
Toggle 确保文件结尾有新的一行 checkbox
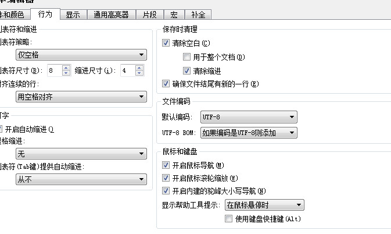[167, 84]
